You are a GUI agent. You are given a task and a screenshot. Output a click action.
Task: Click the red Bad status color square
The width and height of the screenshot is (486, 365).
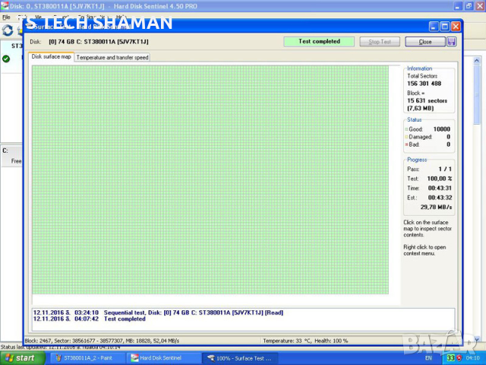(407, 144)
